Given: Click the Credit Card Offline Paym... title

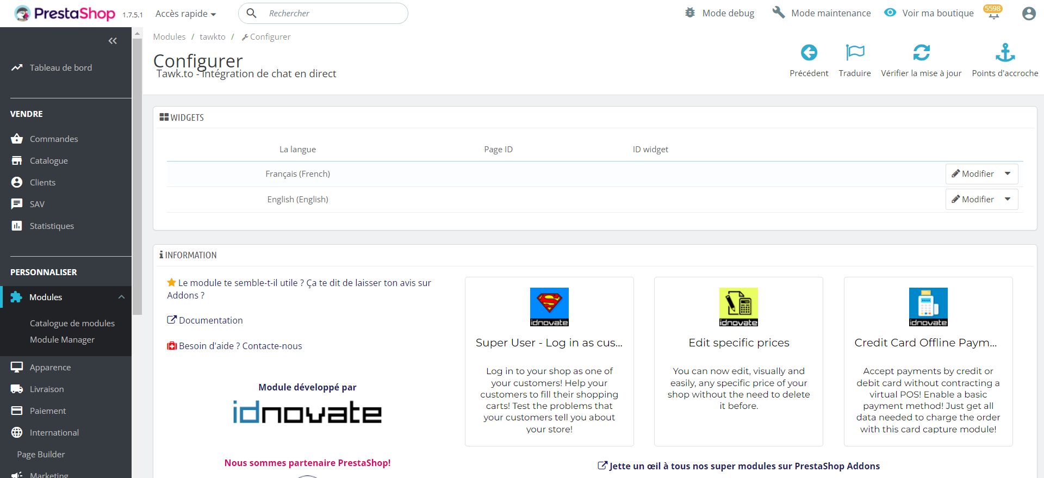Looking at the screenshot, I should pos(925,343).
